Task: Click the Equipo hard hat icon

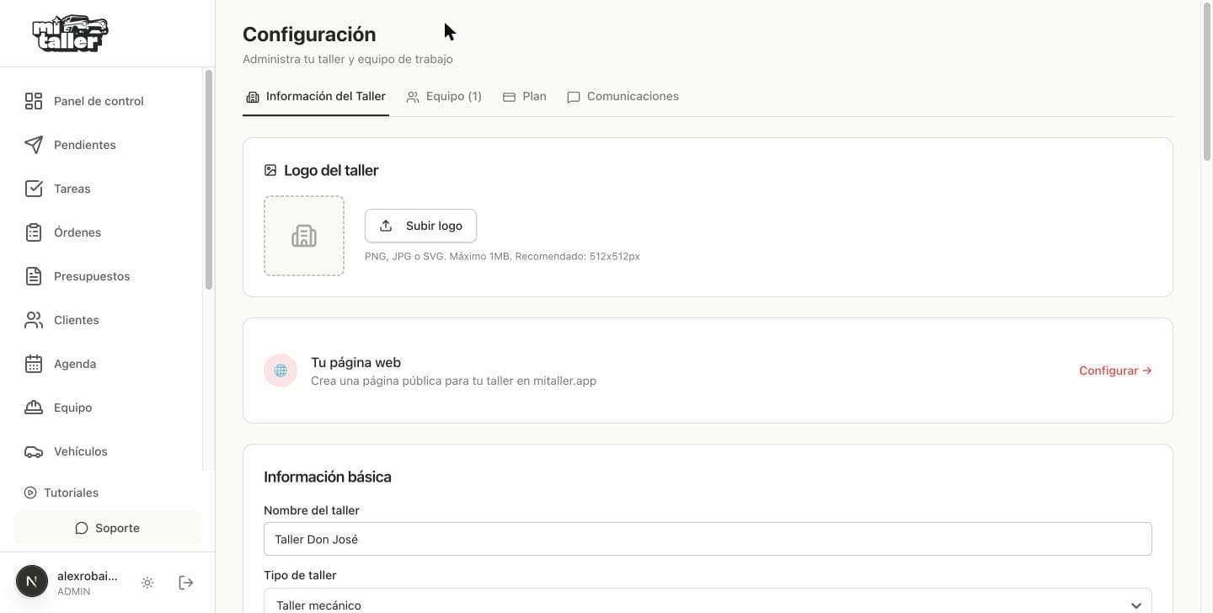Action: click(x=34, y=408)
